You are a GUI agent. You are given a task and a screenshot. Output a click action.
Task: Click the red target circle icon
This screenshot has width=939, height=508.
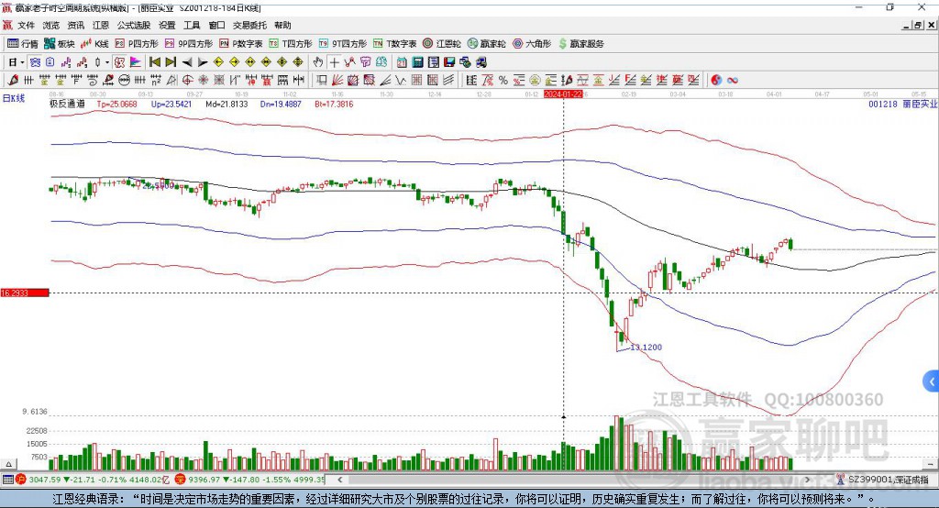[x=187, y=81]
